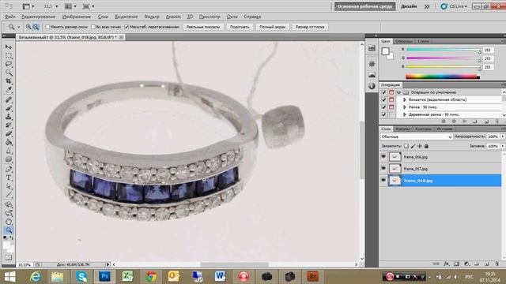
Task: Click the Fill Screen button
Action: [272, 27]
